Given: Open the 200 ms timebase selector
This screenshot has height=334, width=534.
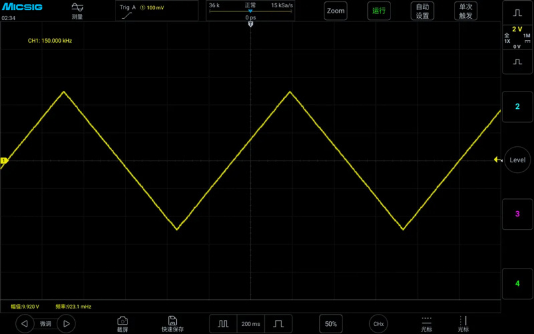Looking at the screenshot, I should coord(251,324).
